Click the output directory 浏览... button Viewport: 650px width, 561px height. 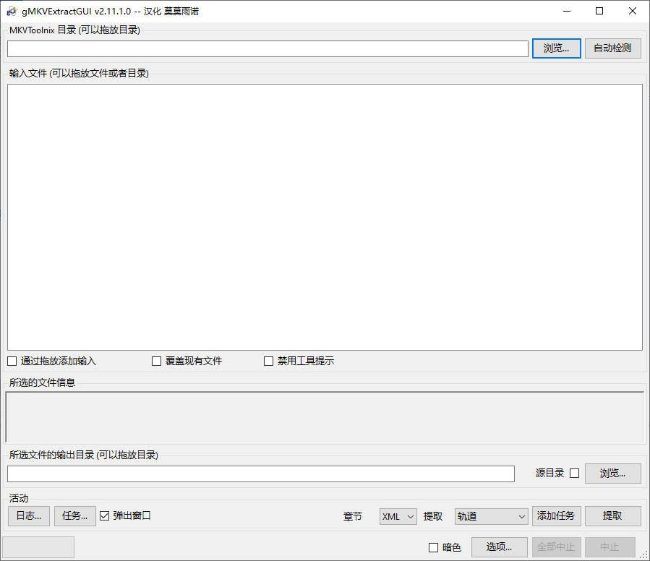(612, 474)
